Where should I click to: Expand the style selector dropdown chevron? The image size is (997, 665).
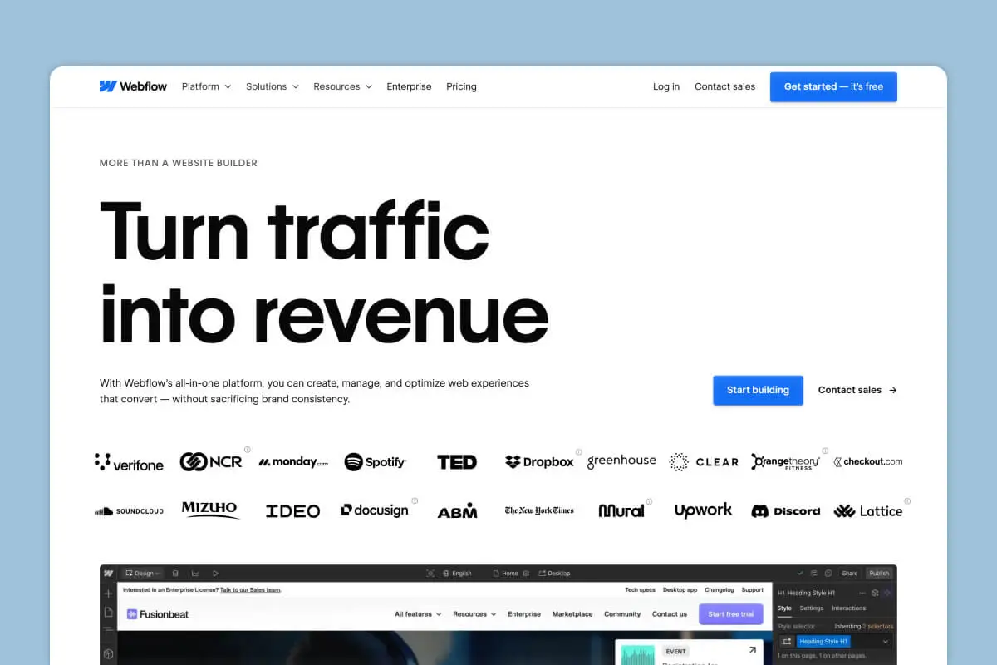[x=886, y=642]
